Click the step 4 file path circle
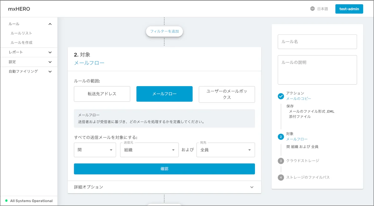Screen dimensions: 374x206 tap(281, 177)
